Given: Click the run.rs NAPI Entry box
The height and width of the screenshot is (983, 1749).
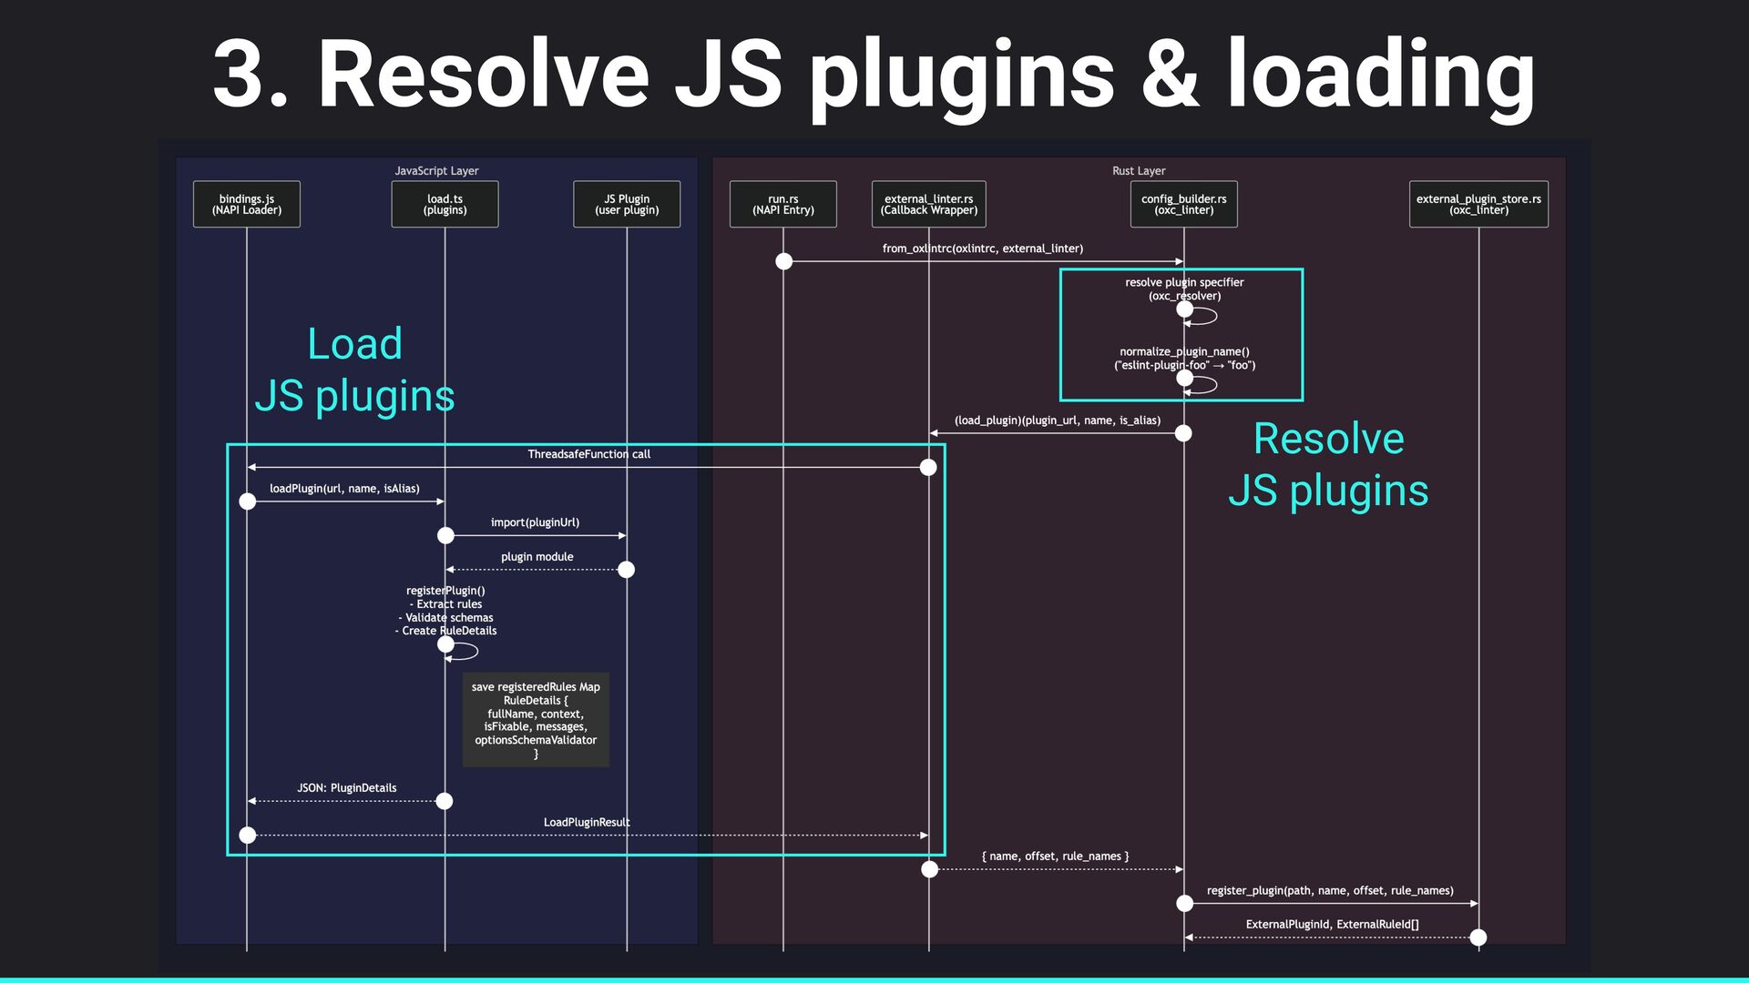Looking at the screenshot, I should [782, 204].
